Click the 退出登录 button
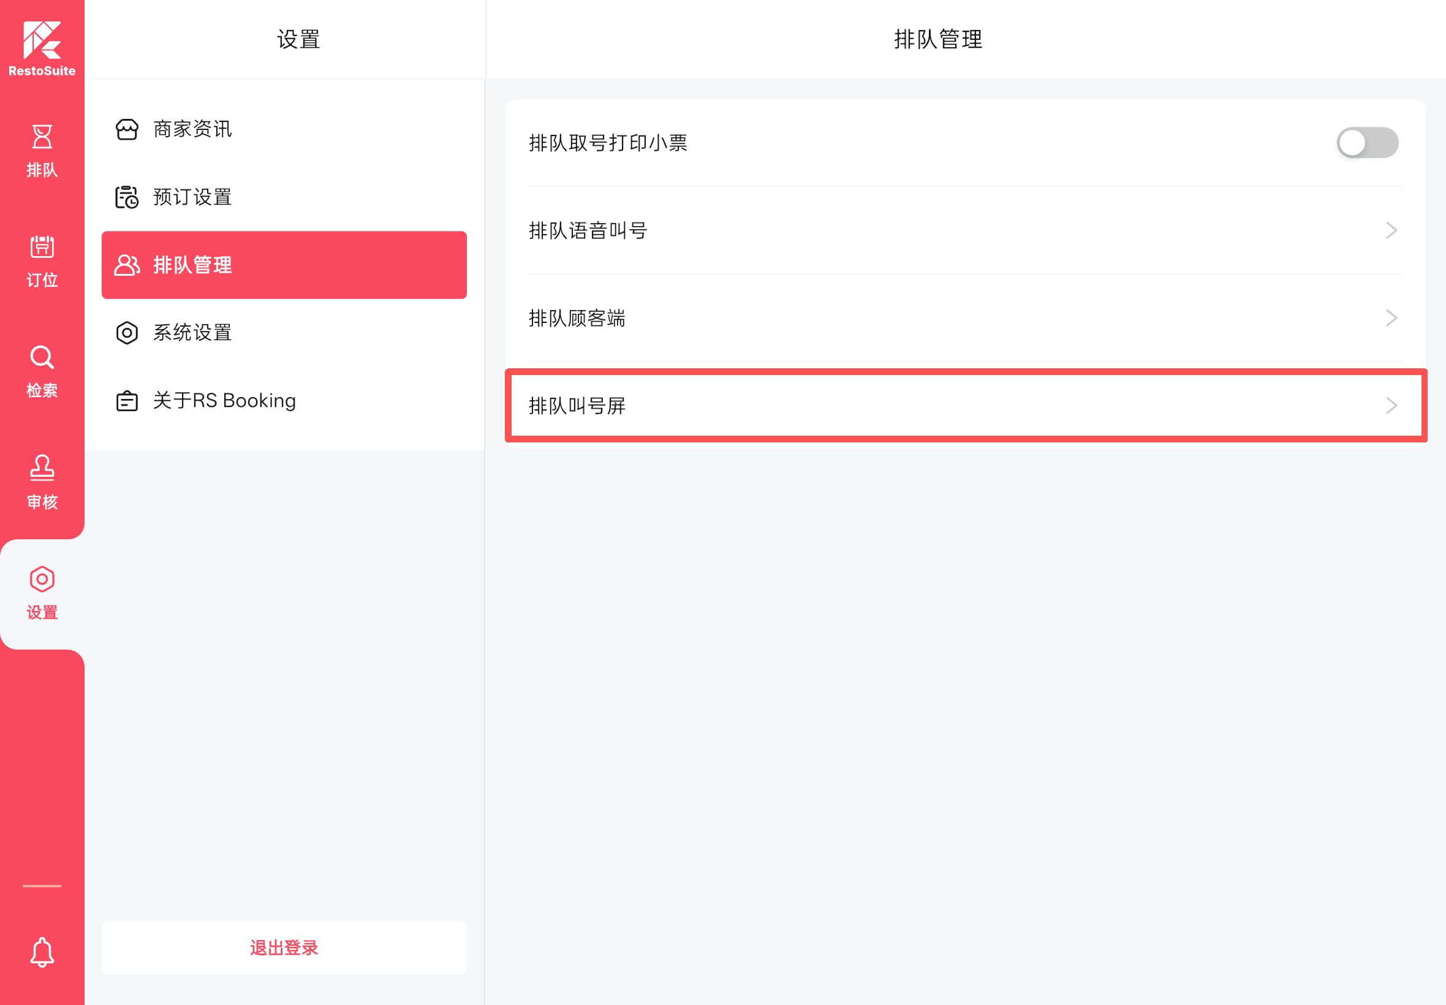1446x1005 pixels. tap(284, 947)
